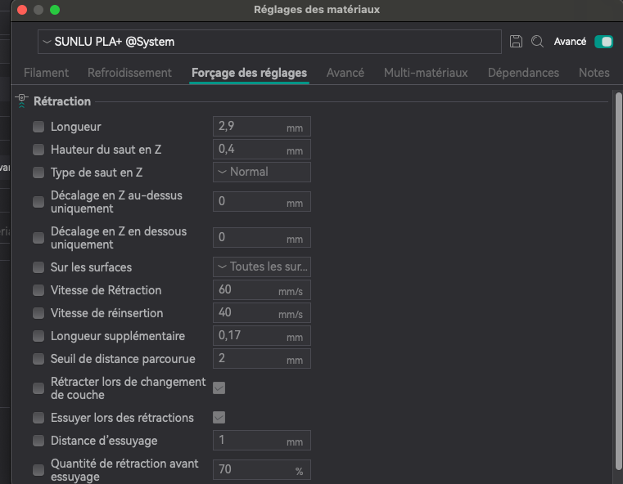Tick the Essuyer lors des rétractions override checkbox

click(x=38, y=418)
